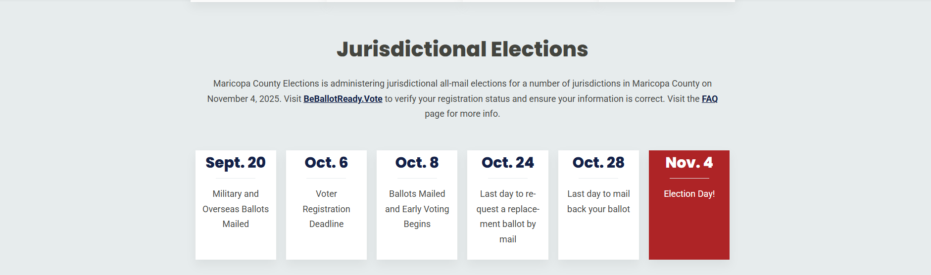Viewport: 931px width, 275px height.
Task: Open the FAQ page link
Action: pos(709,99)
